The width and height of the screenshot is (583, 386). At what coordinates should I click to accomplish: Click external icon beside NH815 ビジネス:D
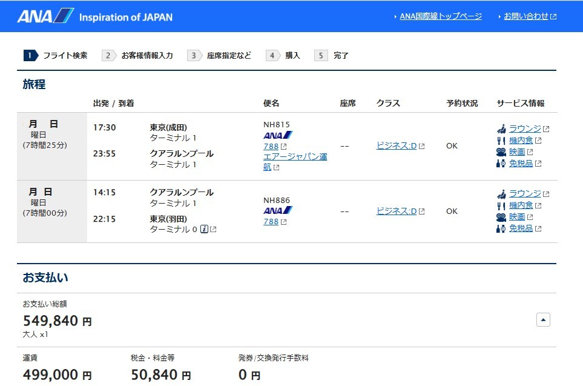[421, 146]
